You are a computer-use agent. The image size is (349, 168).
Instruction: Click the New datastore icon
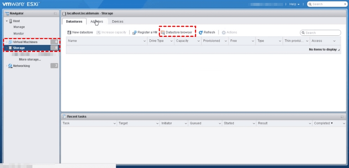[x=69, y=33]
